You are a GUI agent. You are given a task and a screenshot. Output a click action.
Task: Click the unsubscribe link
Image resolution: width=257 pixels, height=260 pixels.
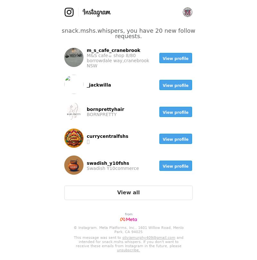point(128,250)
